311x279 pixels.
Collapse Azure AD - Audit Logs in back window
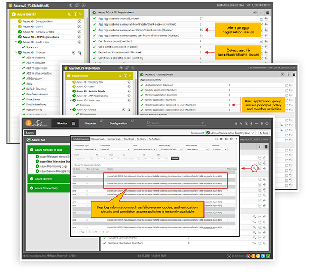click(16, 42)
